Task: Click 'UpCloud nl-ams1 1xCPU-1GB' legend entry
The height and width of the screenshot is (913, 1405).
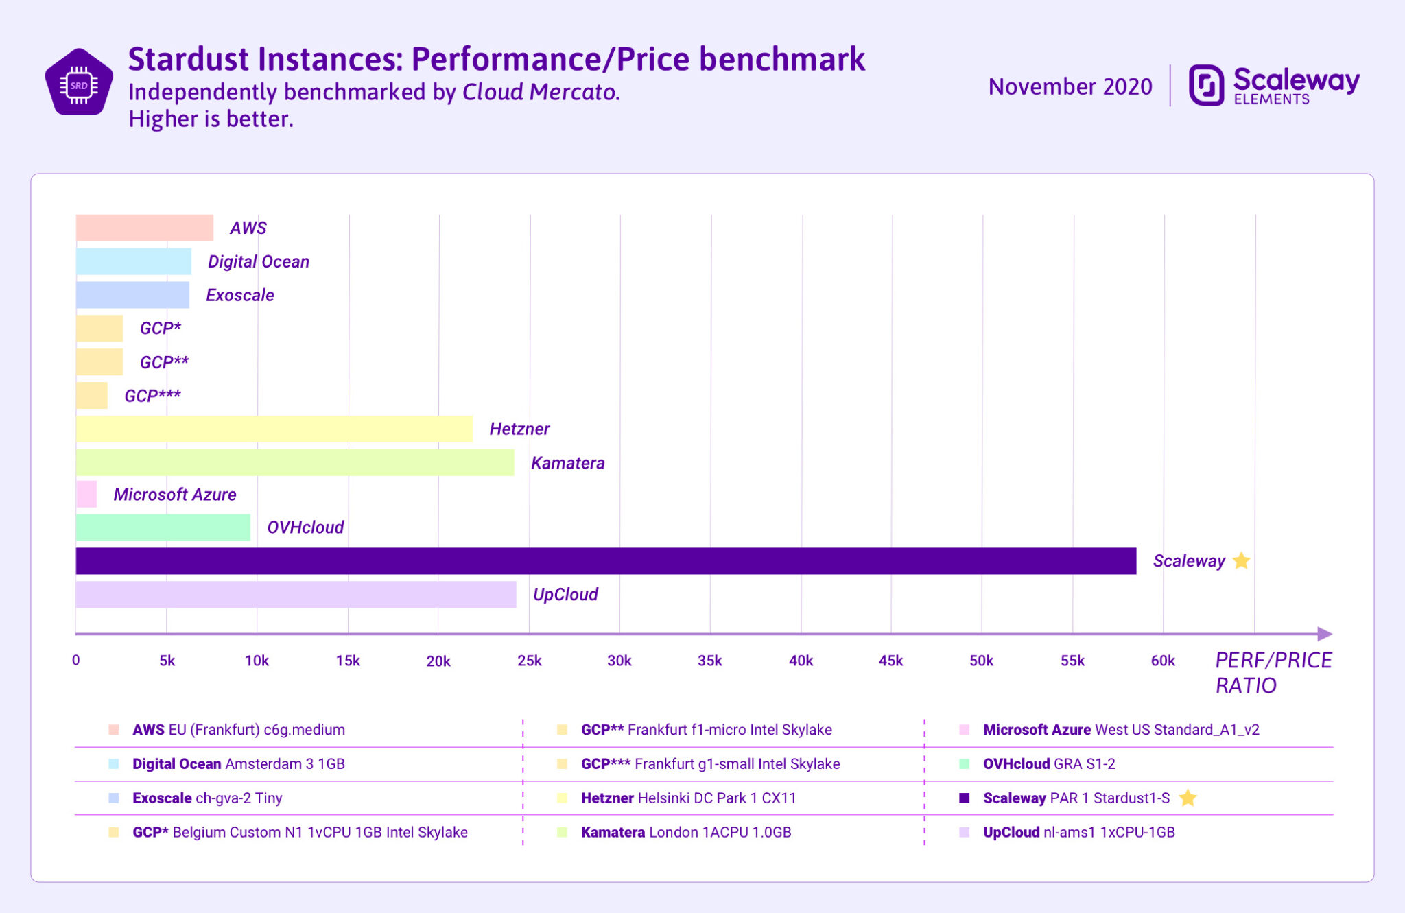Action: (1078, 832)
